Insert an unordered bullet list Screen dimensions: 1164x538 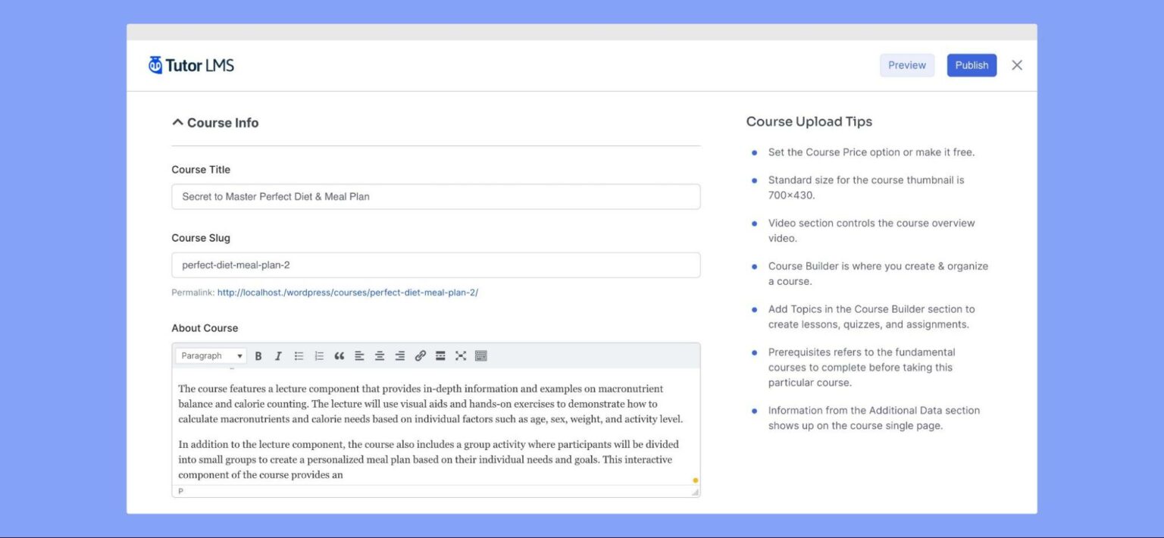[x=299, y=355]
